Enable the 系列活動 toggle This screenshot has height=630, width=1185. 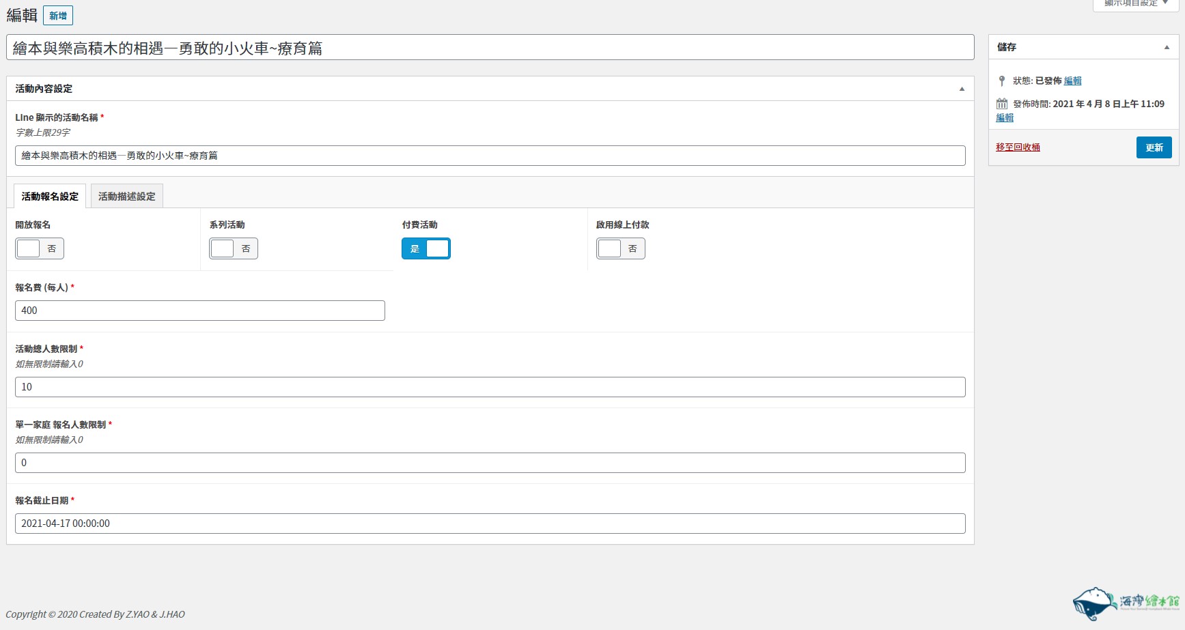[x=234, y=248]
